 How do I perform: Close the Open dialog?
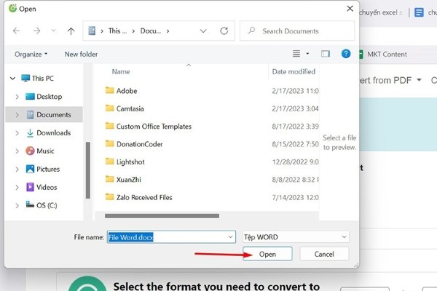click(350, 9)
